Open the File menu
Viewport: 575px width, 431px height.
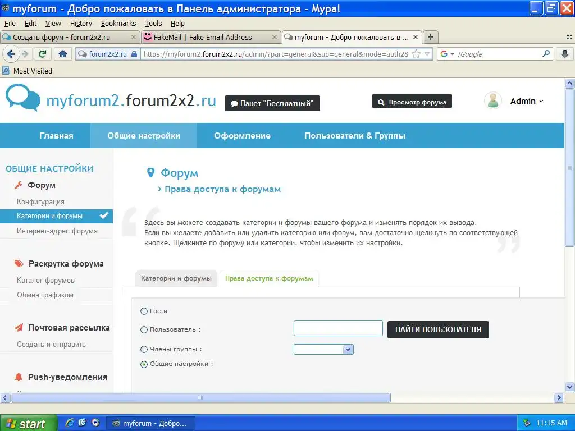[x=10, y=24]
